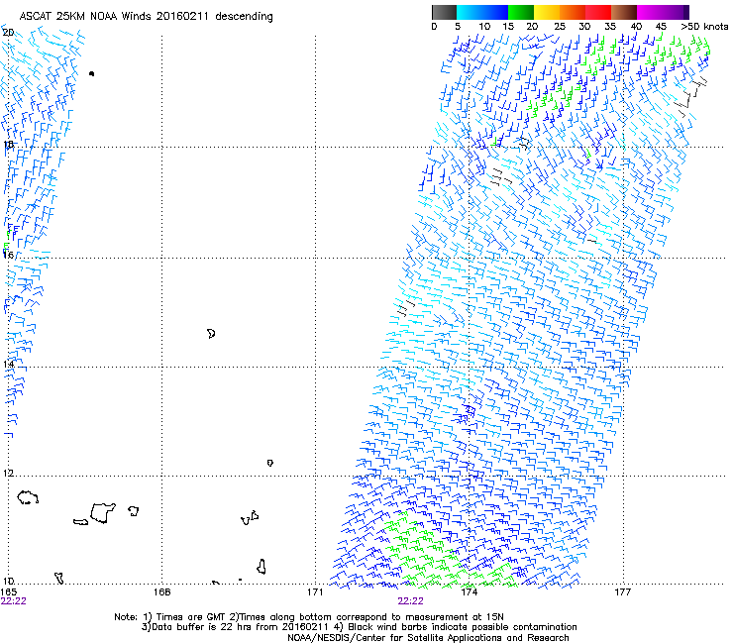The height and width of the screenshot is (644, 733).
Task: Click the latitude label 18
Action: (x=8, y=144)
